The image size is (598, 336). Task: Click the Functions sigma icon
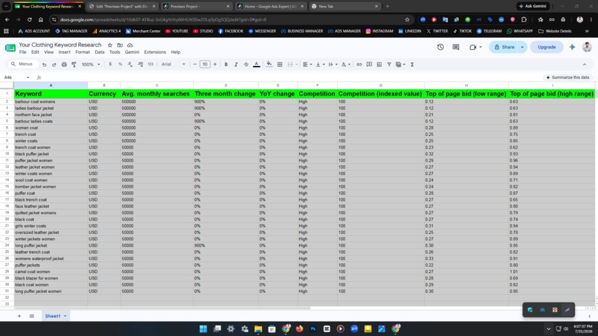412,64
